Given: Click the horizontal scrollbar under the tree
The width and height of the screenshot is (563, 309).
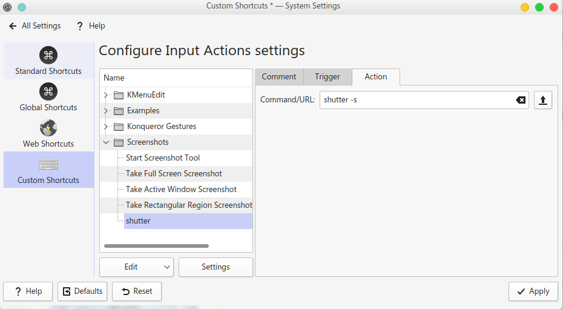Looking at the screenshot, I should point(156,246).
